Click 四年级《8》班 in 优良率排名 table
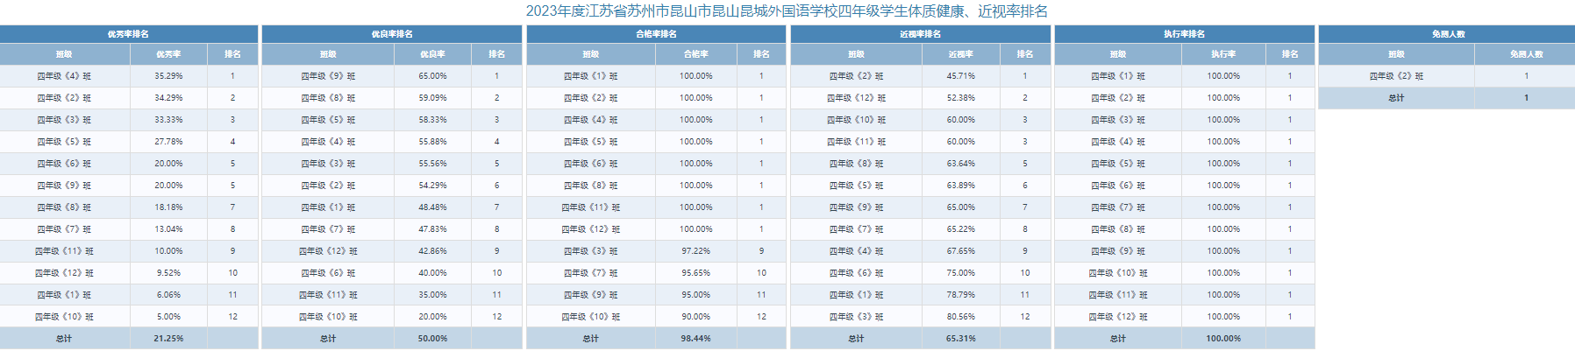1575x351 pixels. click(x=328, y=98)
